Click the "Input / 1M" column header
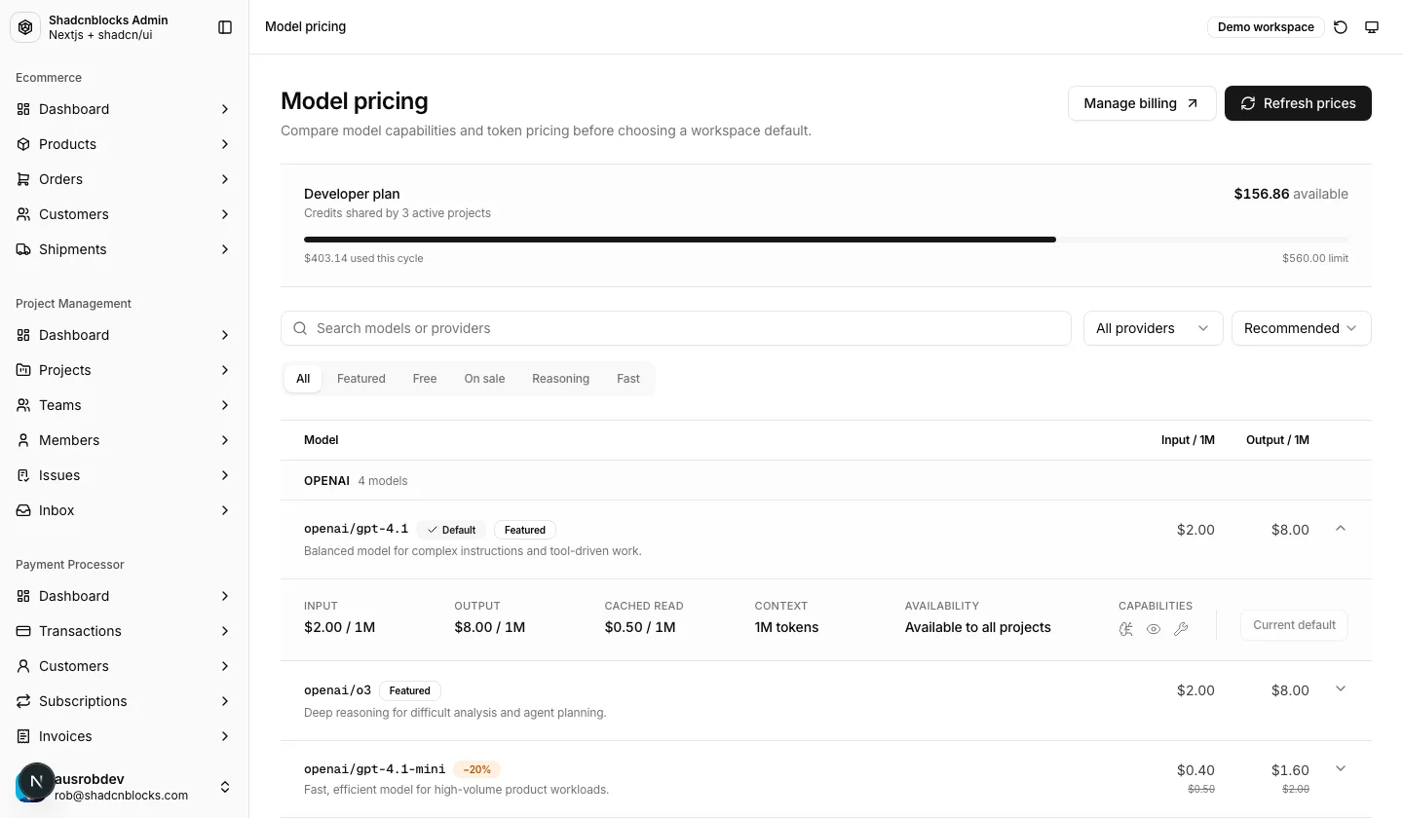Image resolution: width=1403 pixels, height=818 pixels. pyautogui.click(x=1188, y=440)
